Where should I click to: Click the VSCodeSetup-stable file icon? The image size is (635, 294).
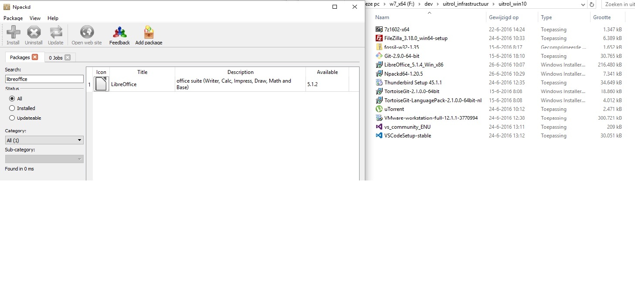tap(379, 136)
